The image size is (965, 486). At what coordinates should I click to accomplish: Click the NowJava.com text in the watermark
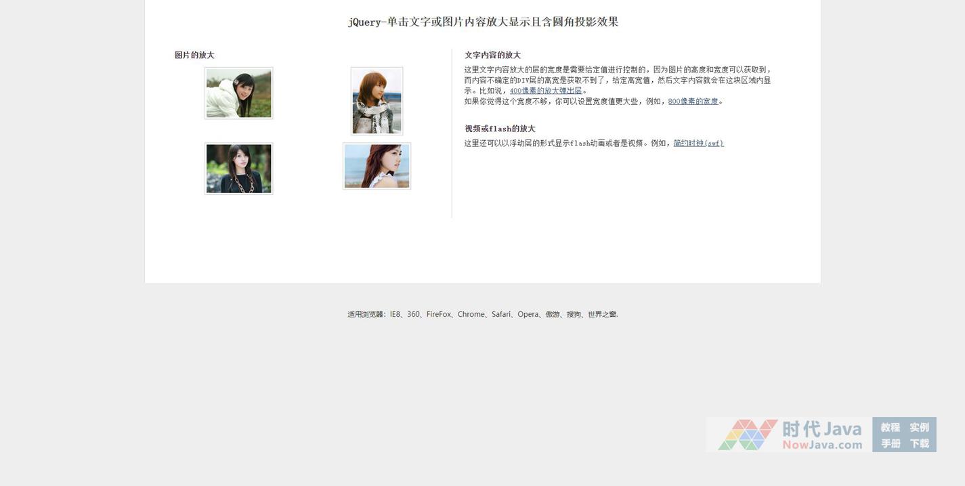pos(822,445)
